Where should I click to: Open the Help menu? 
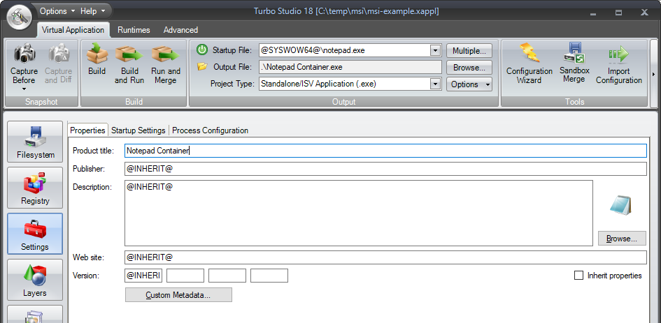(93, 11)
